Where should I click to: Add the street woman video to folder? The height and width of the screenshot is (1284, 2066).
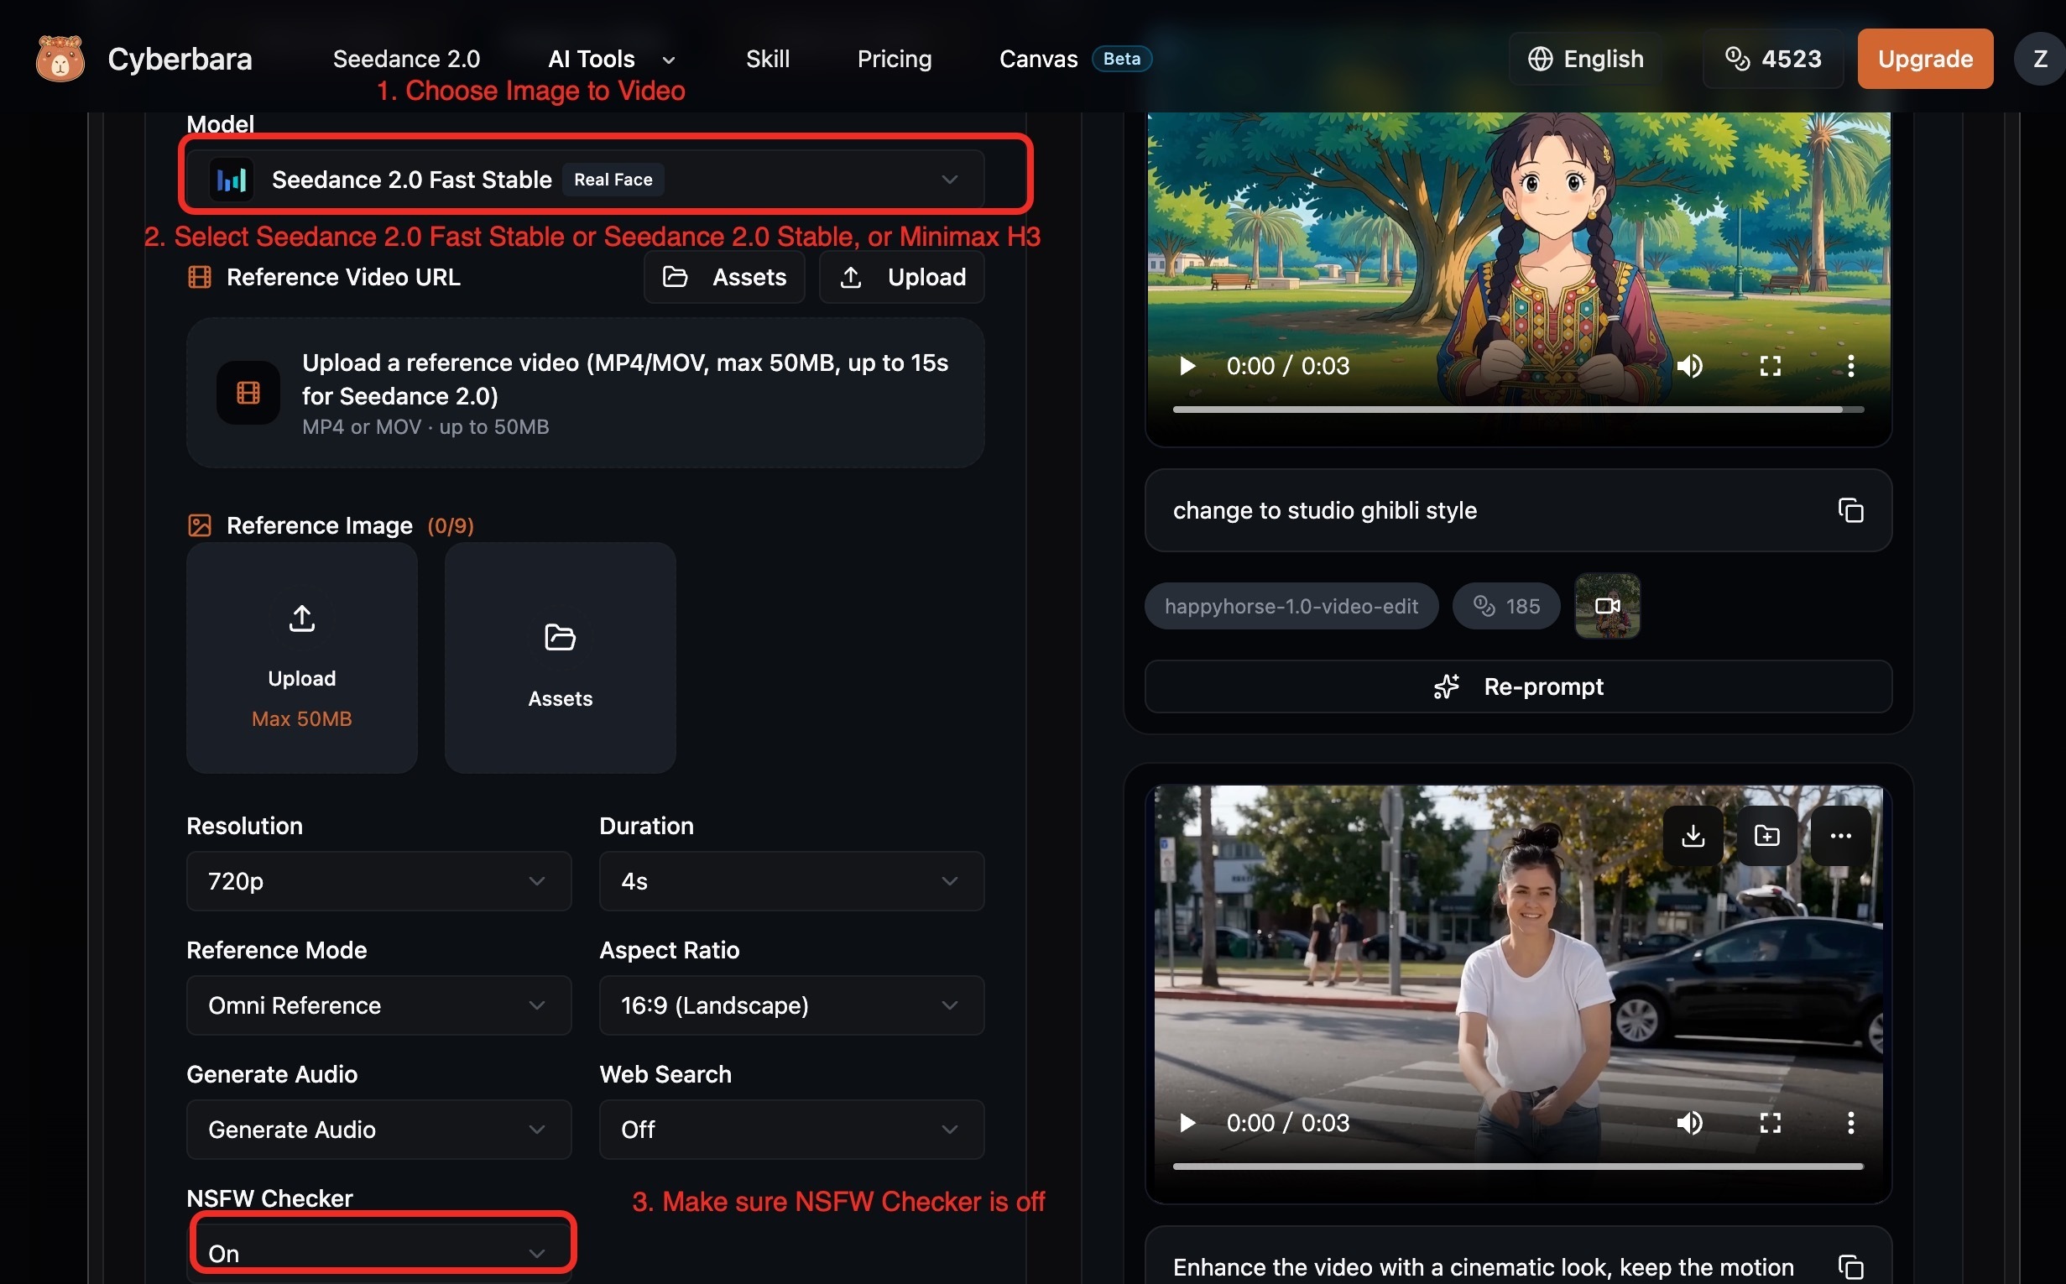pyautogui.click(x=1766, y=836)
